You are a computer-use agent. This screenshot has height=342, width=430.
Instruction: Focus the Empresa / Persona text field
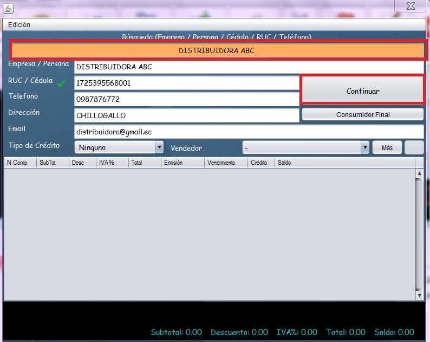tap(249, 67)
